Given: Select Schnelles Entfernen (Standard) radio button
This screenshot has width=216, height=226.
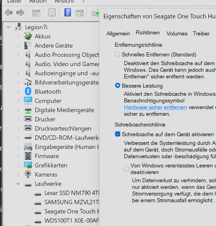Looking at the screenshot, I should 118,54.
